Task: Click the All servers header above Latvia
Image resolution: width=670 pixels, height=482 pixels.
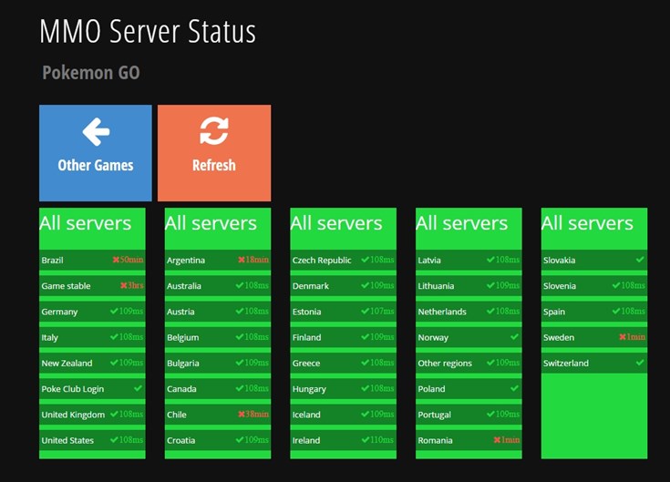Action: [462, 223]
